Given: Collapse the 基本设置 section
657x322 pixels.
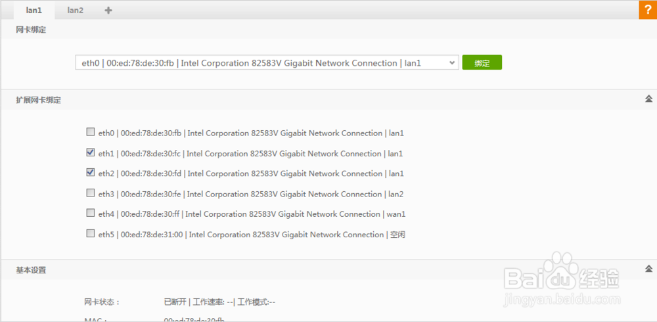Looking at the screenshot, I should (x=648, y=269).
